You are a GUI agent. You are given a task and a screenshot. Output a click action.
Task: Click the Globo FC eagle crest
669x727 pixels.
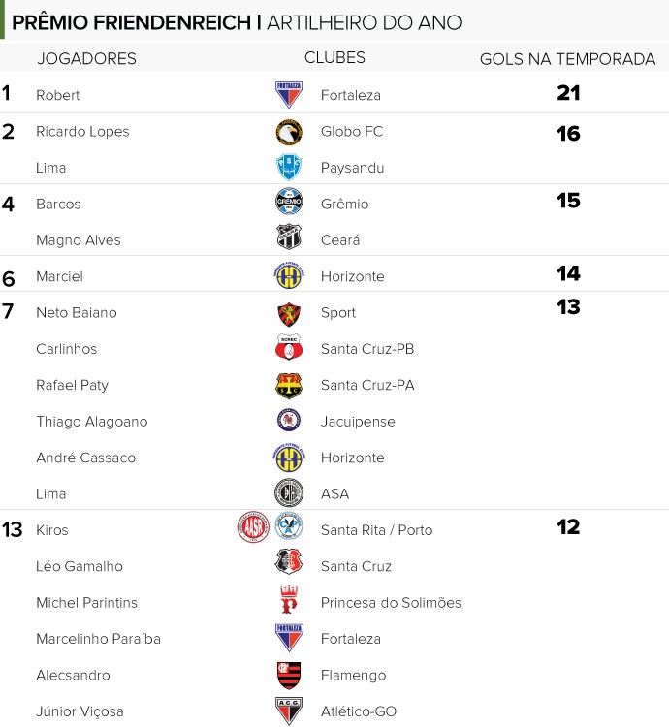pos(289,132)
